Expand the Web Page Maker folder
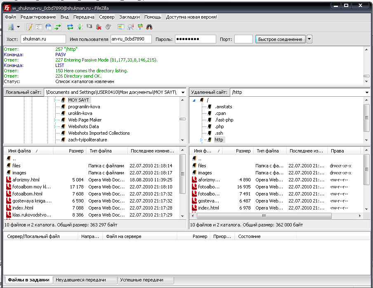The height and width of the screenshot is (288, 373). click(x=55, y=120)
